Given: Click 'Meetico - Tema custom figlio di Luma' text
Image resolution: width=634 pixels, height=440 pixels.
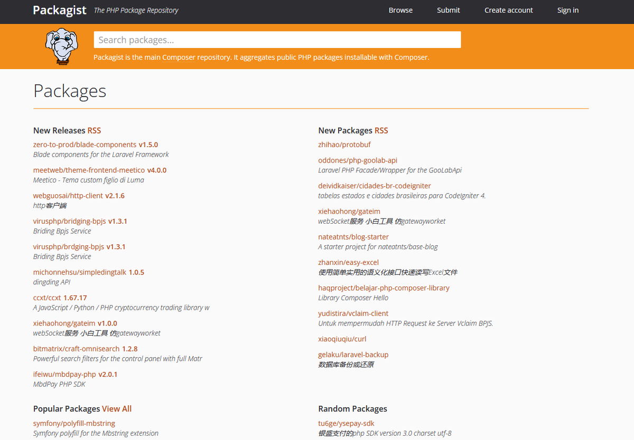Looking at the screenshot, I should pyautogui.click(x=88, y=180).
